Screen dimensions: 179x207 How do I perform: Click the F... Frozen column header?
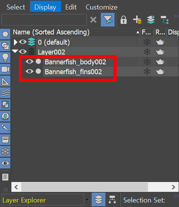tap(147, 32)
